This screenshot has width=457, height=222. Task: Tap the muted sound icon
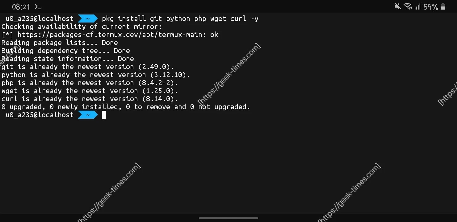coord(397,6)
